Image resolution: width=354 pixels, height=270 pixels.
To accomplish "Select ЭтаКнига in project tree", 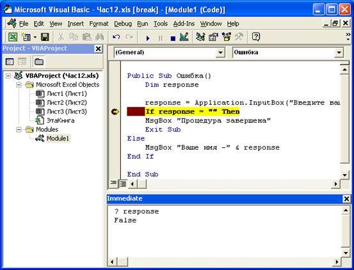I will pyautogui.click(x=61, y=121).
